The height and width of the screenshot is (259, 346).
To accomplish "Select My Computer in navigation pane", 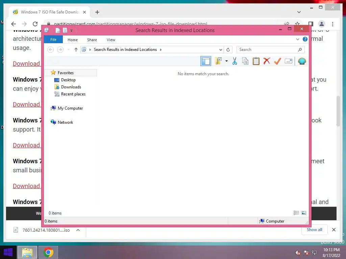I will 70,108.
